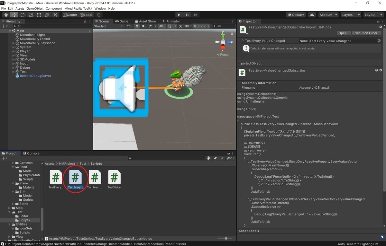Open Hierarchy create plus button
The width and height of the screenshot is (386, 246).
tap(4, 26)
